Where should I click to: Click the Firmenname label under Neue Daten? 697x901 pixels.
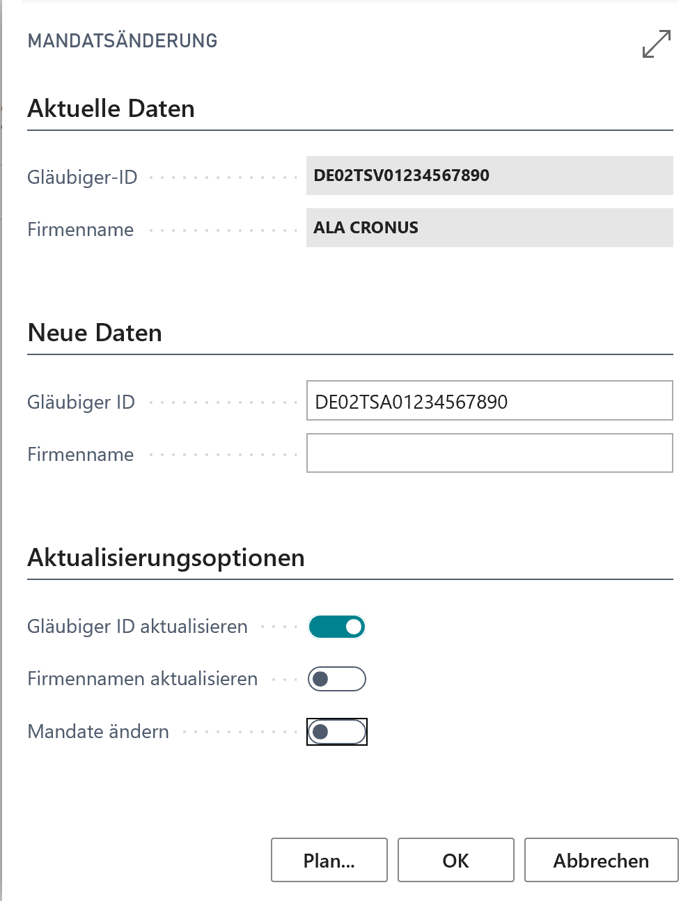coord(80,455)
